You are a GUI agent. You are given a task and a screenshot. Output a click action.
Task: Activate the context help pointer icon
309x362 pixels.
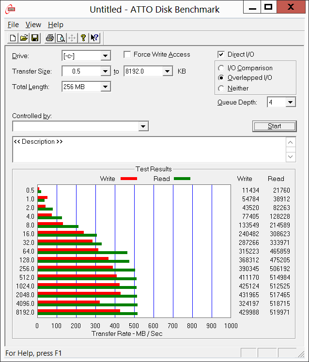(x=94, y=38)
